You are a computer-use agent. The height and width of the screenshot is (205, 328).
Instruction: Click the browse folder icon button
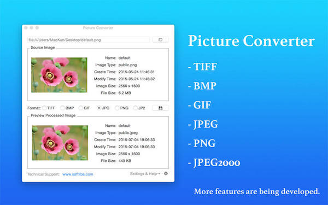click(160, 39)
